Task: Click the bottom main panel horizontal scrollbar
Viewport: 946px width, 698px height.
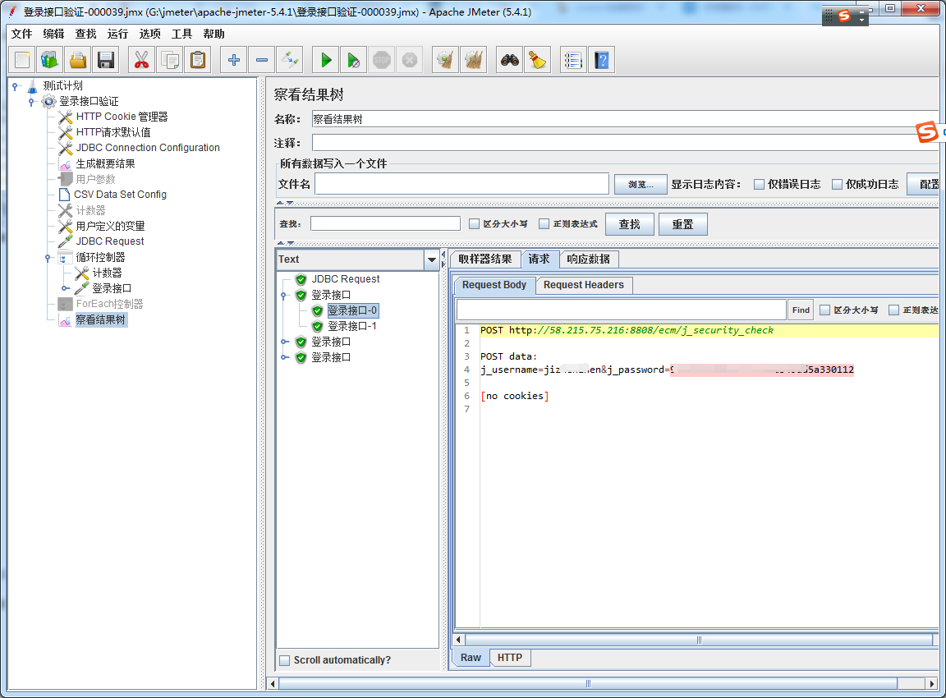Action: [x=588, y=683]
